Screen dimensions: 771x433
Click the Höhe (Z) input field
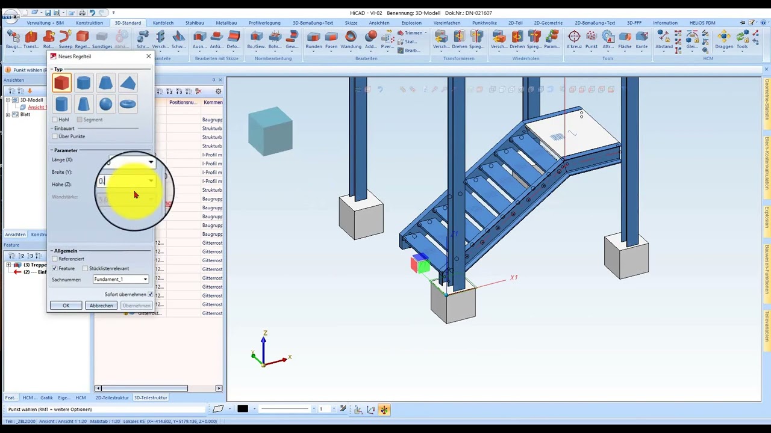[x=126, y=182]
